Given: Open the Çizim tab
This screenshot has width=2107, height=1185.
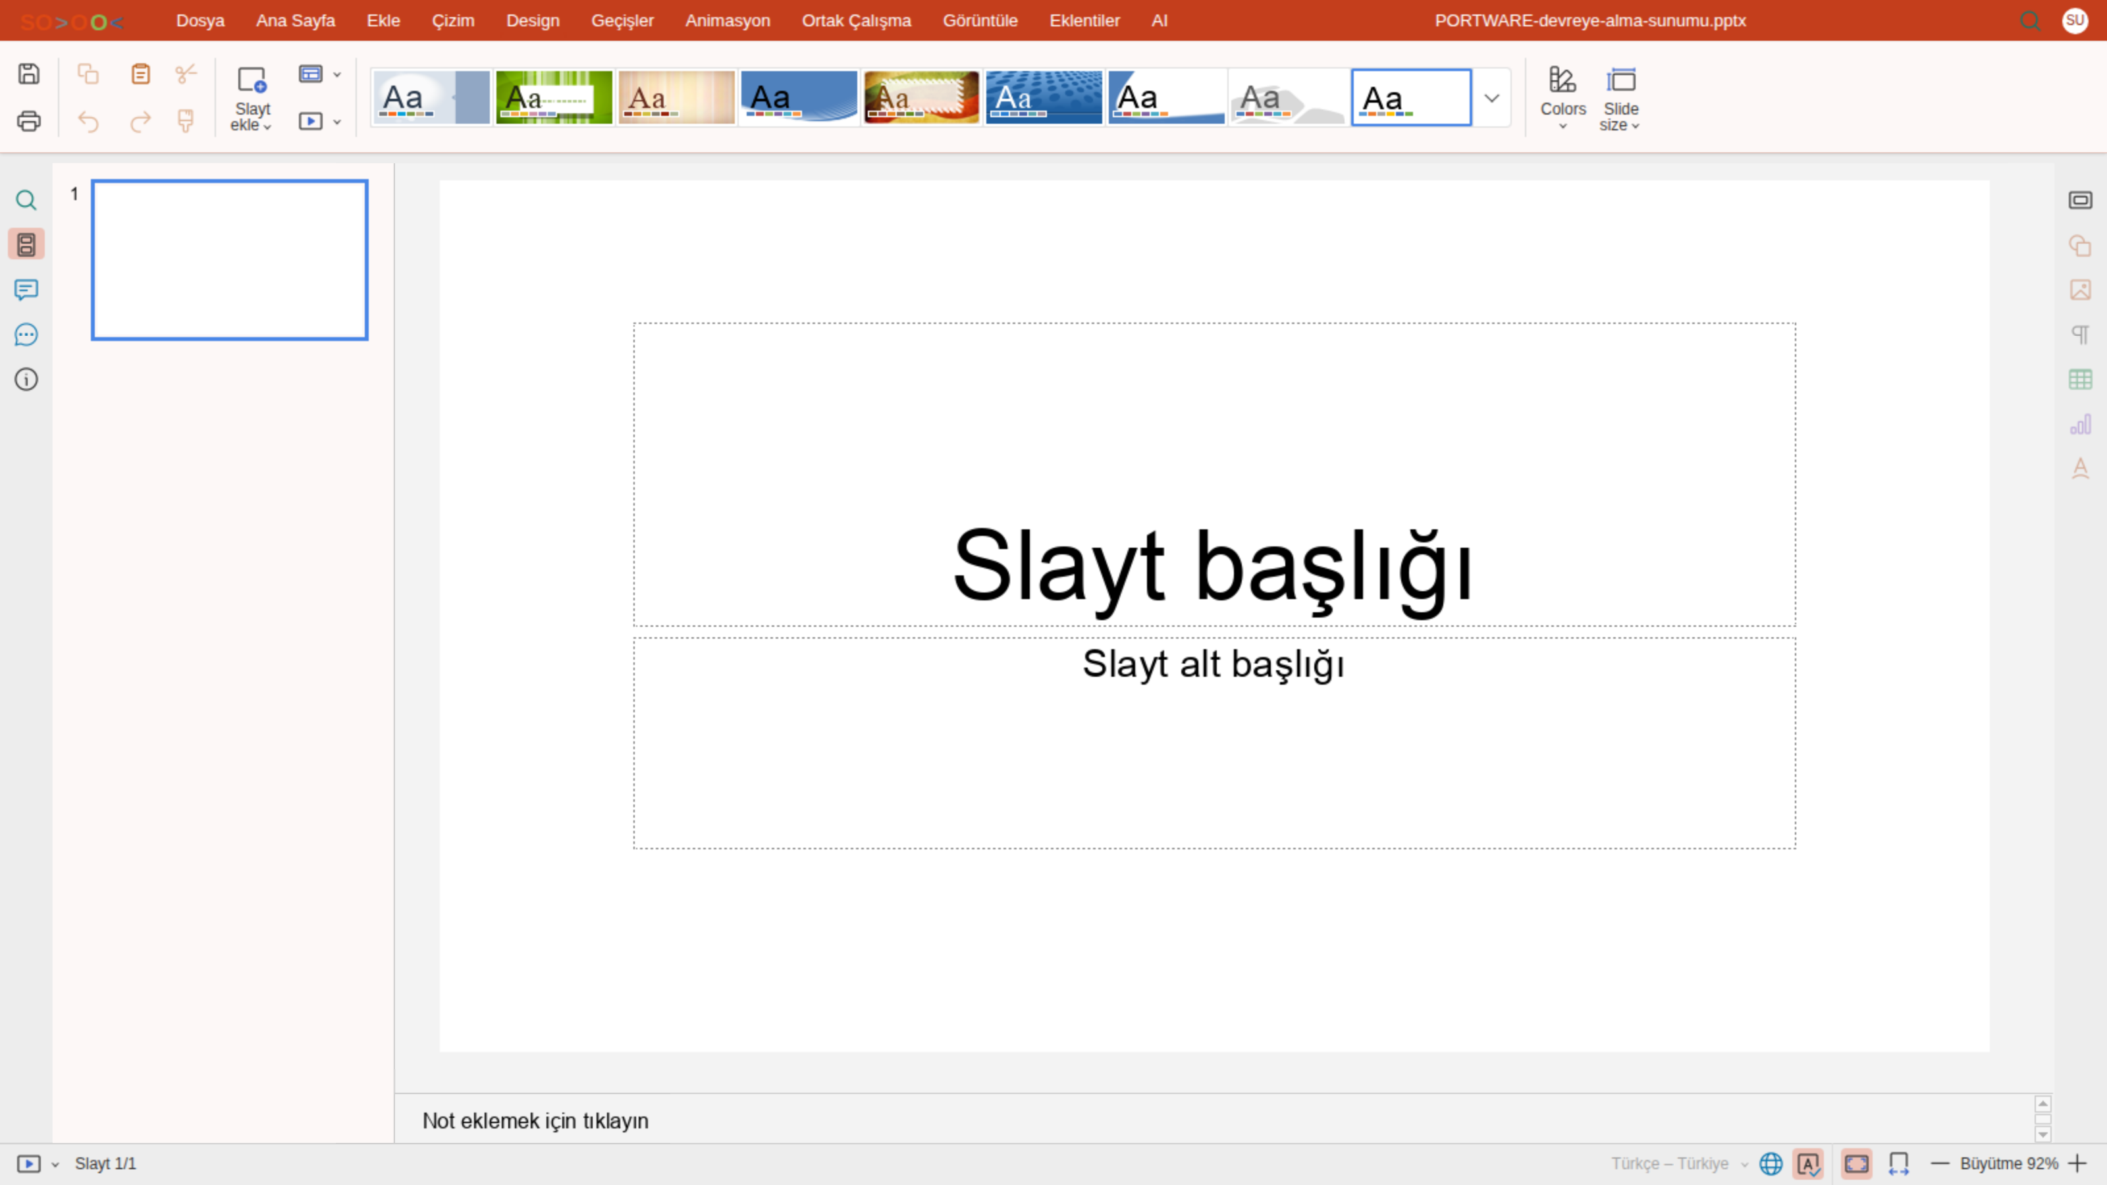Looking at the screenshot, I should (453, 20).
